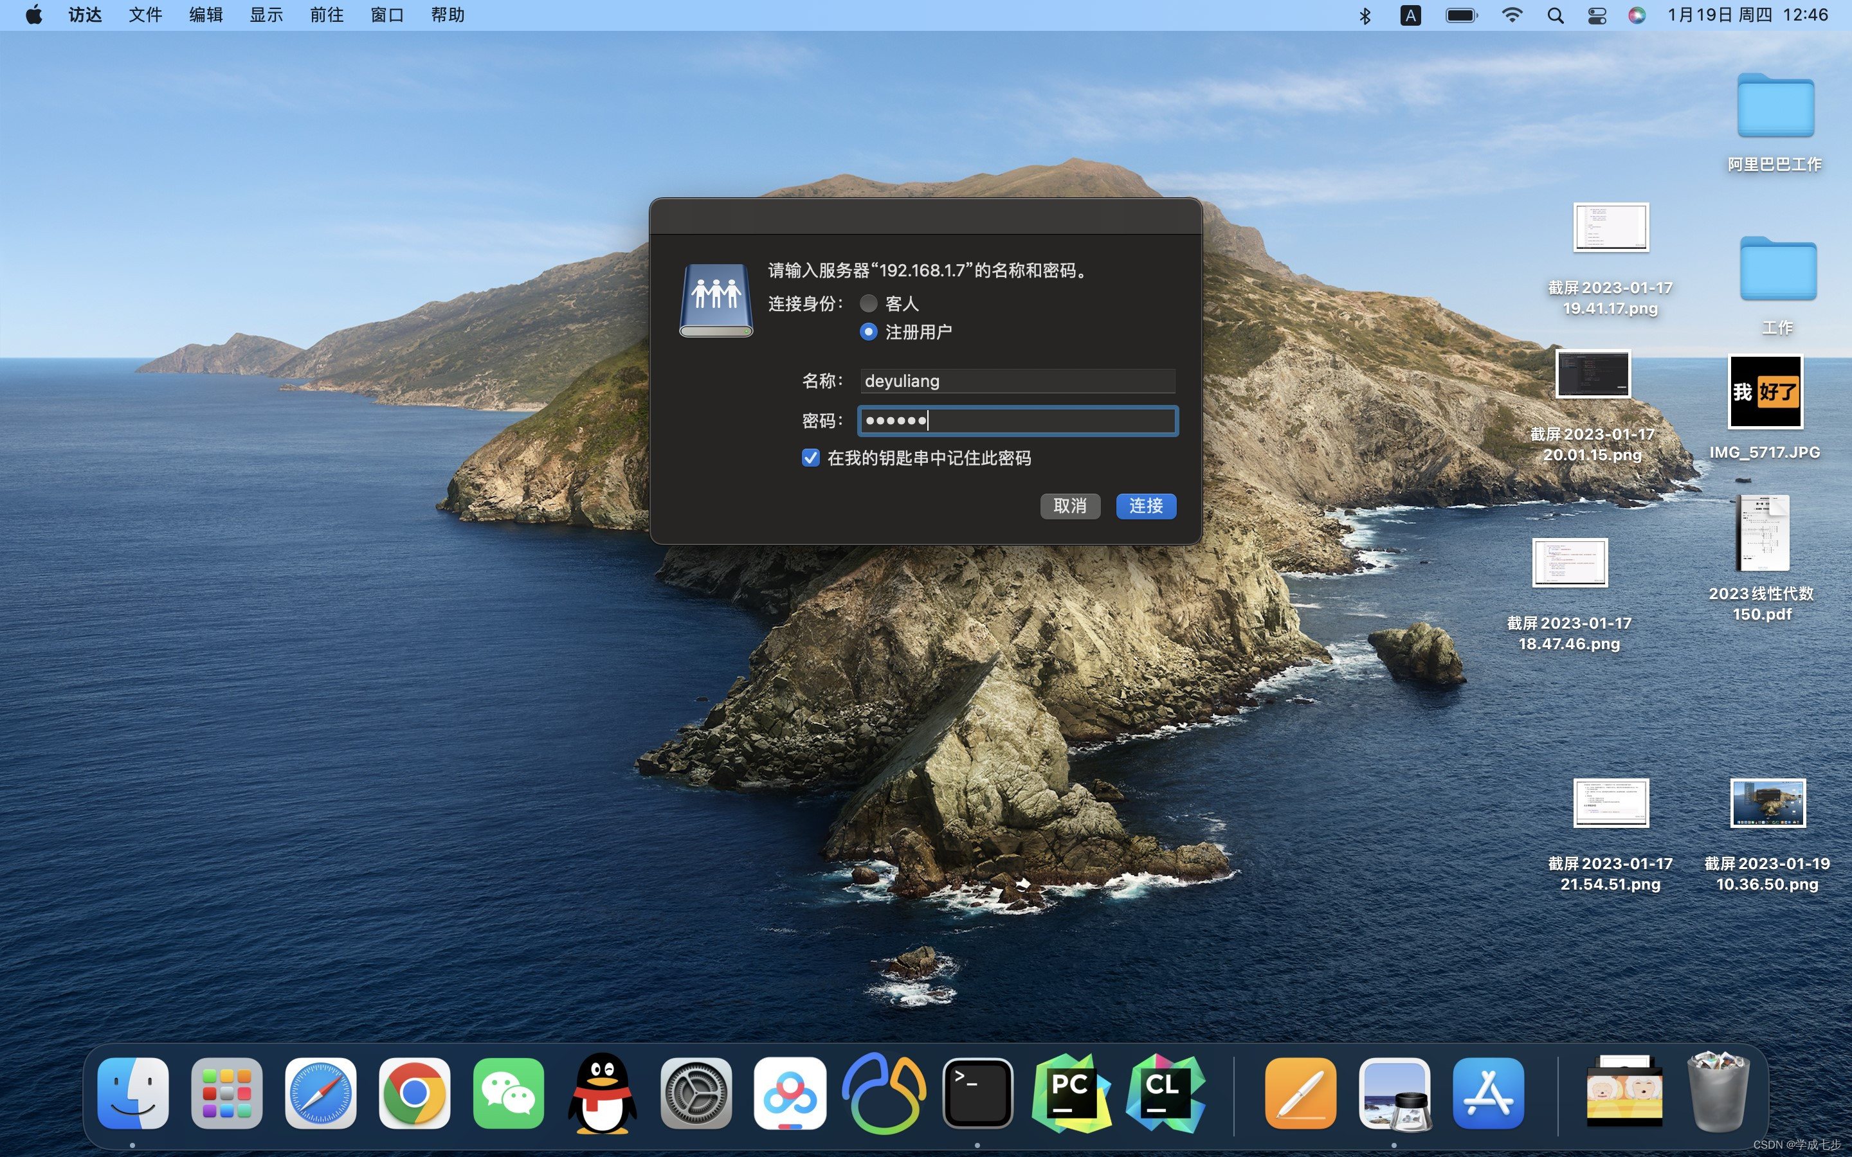This screenshot has width=1852, height=1157.
Task: Open System Preferences gear icon
Action: coord(696,1093)
